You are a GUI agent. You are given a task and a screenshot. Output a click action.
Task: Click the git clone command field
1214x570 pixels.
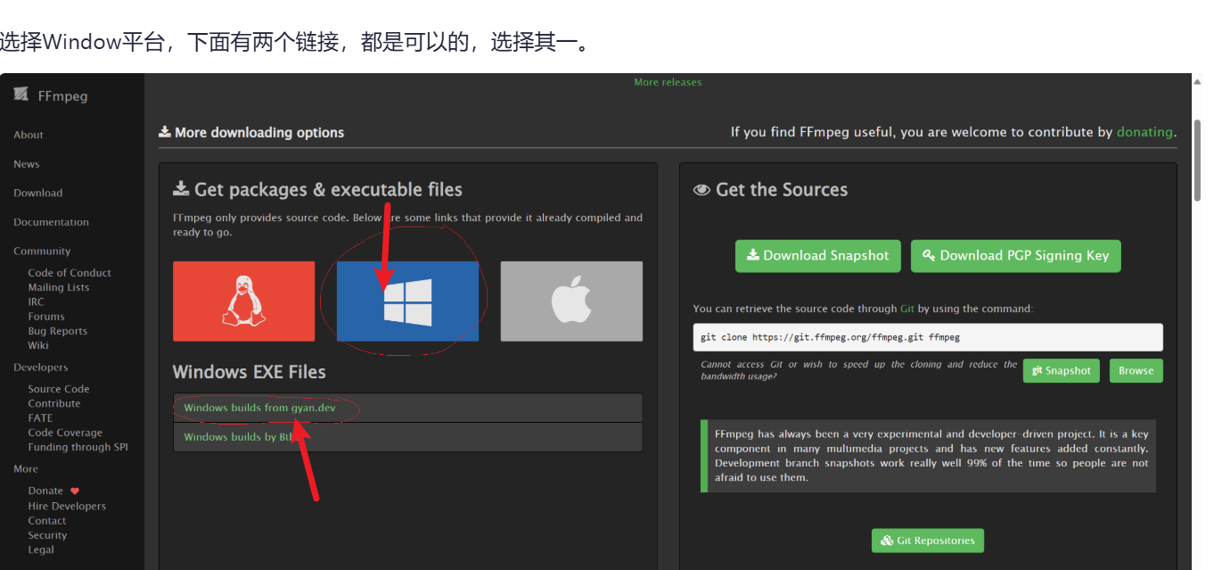928,337
